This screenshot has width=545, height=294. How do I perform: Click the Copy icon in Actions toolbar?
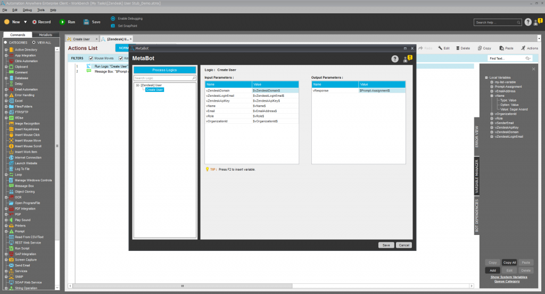click(x=480, y=48)
